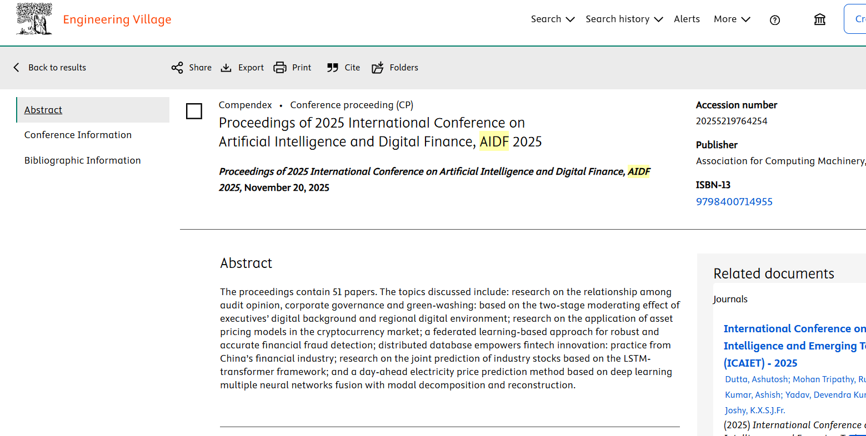Open the Alerts menu item

tap(687, 19)
